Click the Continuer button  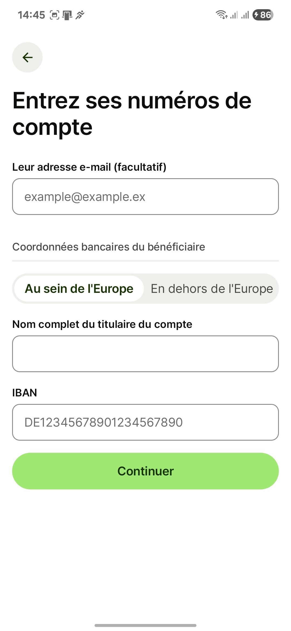[x=145, y=471]
